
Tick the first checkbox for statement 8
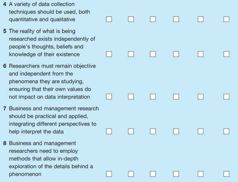(x=109, y=174)
